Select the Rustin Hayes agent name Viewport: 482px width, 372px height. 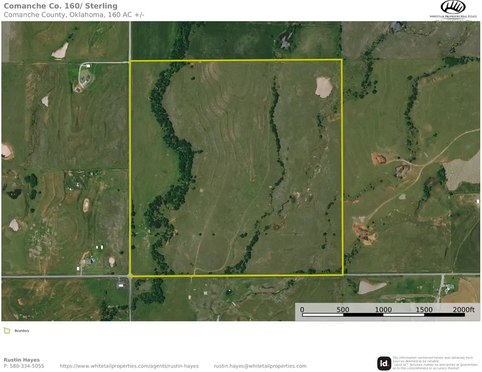(21, 360)
